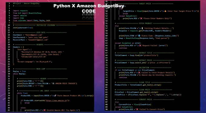Click the "continue" statement on line 77
The image size is (206, 113).
[x=123, y=77]
